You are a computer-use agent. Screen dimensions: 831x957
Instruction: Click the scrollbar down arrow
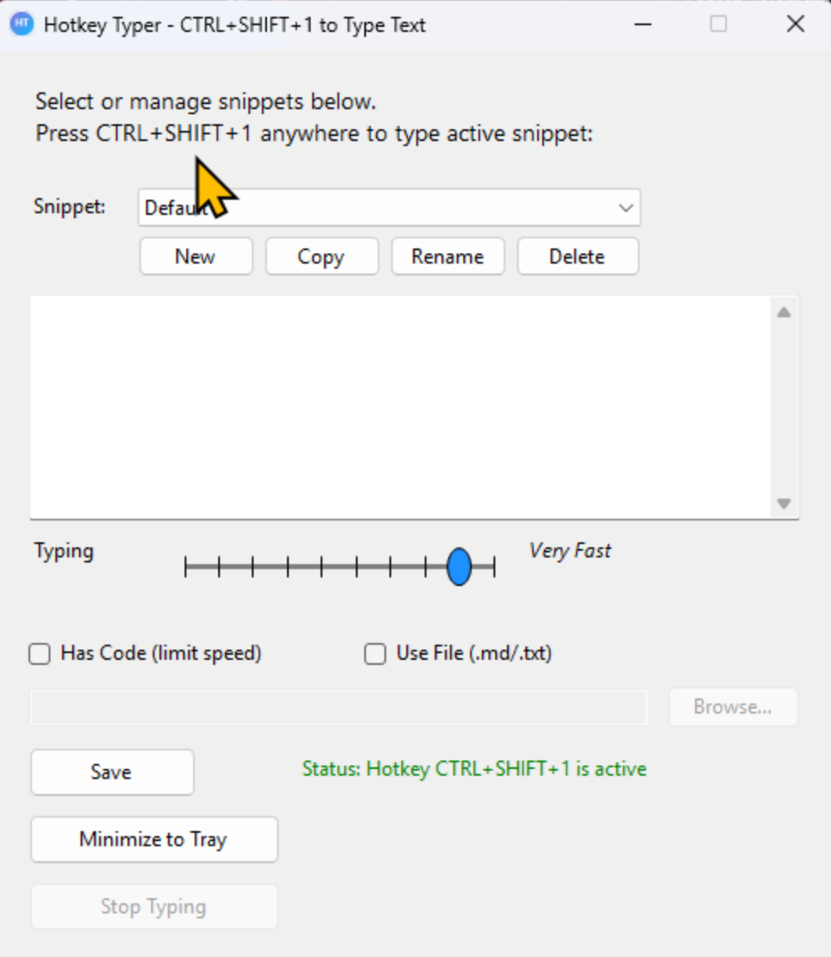pos(784,504)
